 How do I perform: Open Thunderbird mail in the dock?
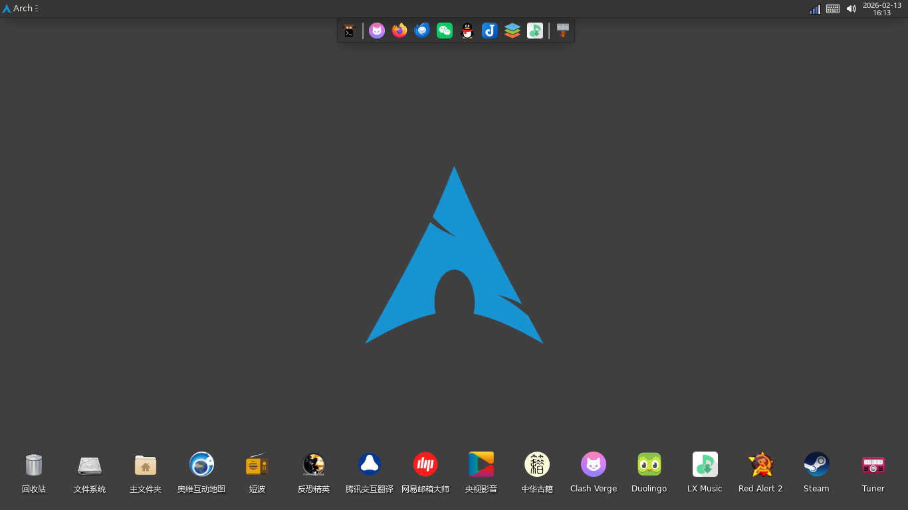tap(422, 31)
